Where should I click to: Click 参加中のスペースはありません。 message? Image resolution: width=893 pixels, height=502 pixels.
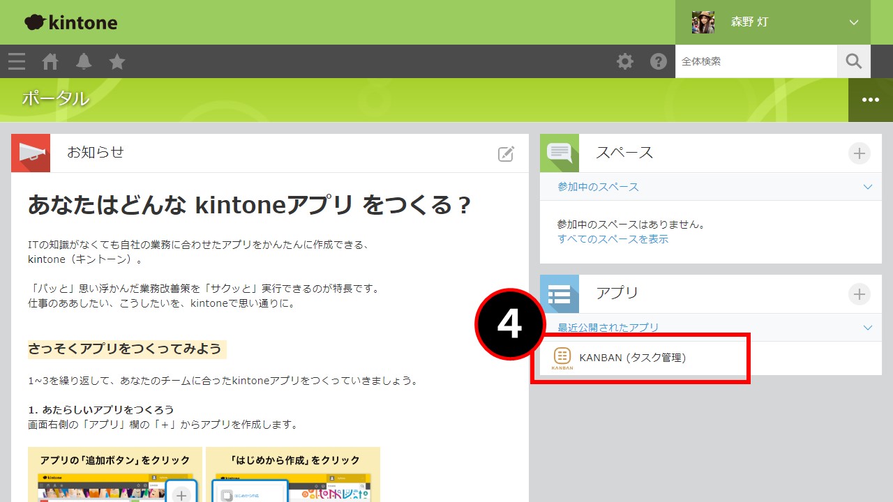pyautogui.click(x=631, y=225)
